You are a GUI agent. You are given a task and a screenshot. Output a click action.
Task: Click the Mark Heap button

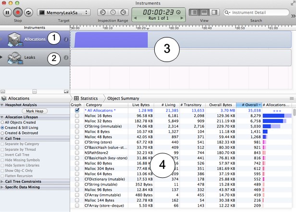pos(35,111)
